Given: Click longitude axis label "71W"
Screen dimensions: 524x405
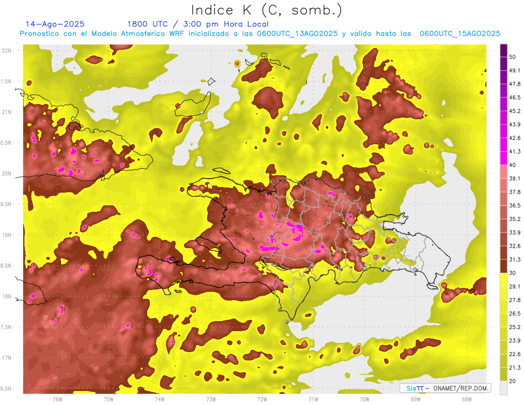Looking at the screenshot, I should tap(313, 399).
